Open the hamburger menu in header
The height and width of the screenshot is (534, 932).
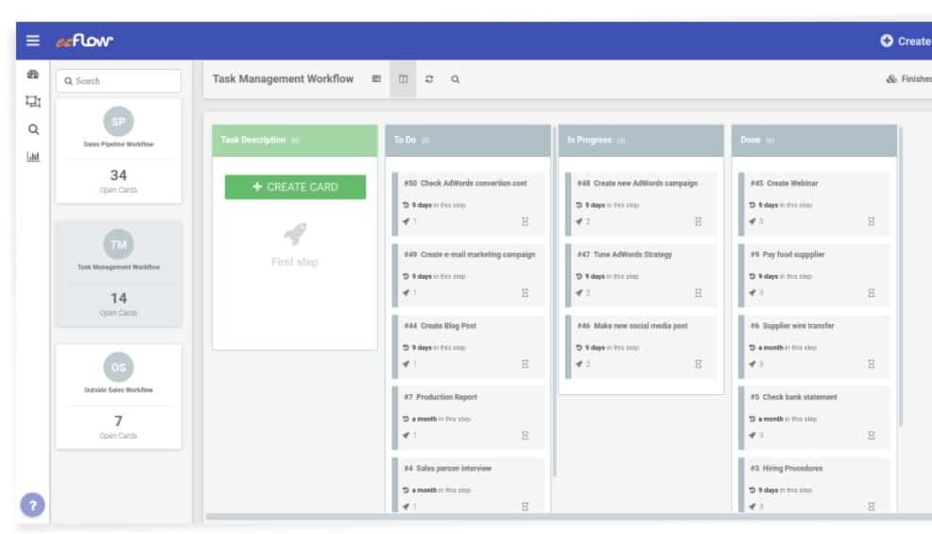tap(33, 41)
